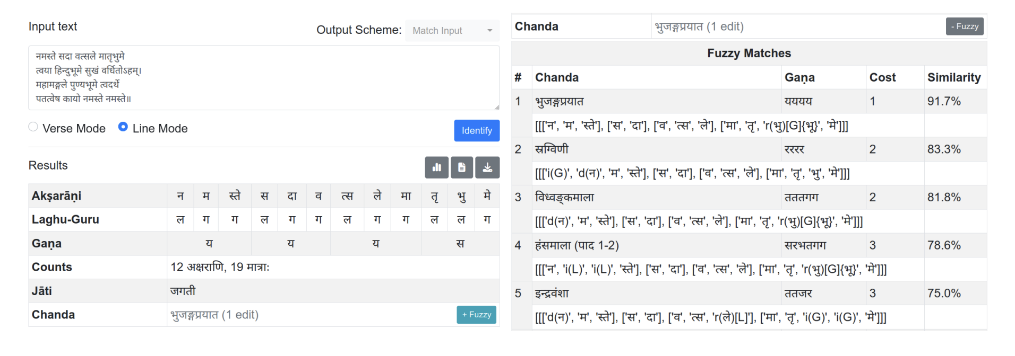Click the 78.6% similarity value
Screen dimensions: 1015x356
(x=944, y=245)
